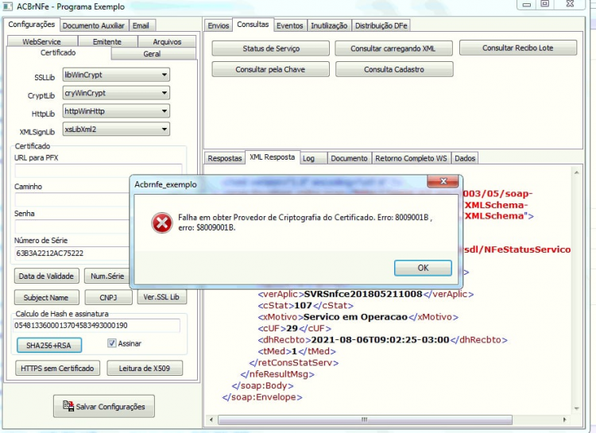Screen dimensions: 596x433
Task: Focus the Caminho input field
Action: pos(72,199)
